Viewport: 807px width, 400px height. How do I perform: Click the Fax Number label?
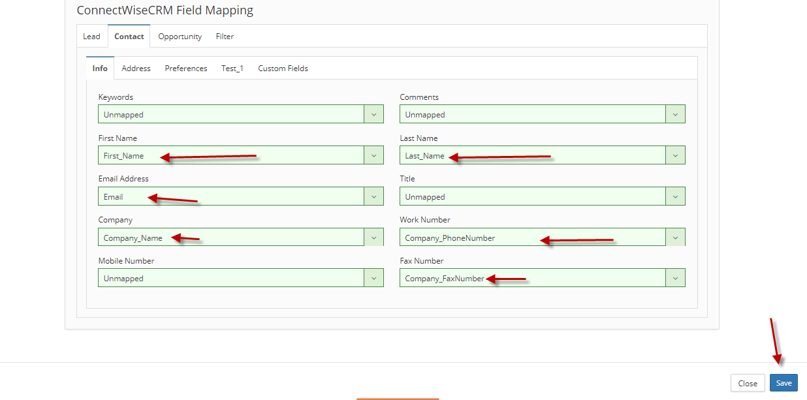pos(422,261)
